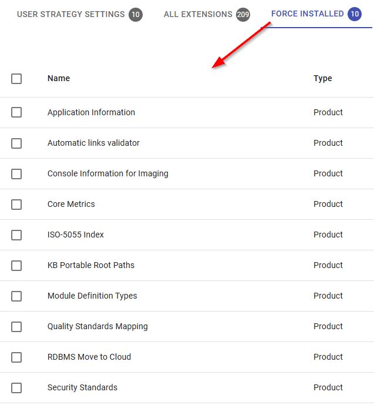This screenshot has height=405, width=374.
Task: Select Console Information for Imaging checkbox
Action: pos(16,173)
